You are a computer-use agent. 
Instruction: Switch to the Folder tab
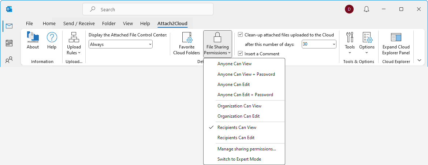pos(109,24)
